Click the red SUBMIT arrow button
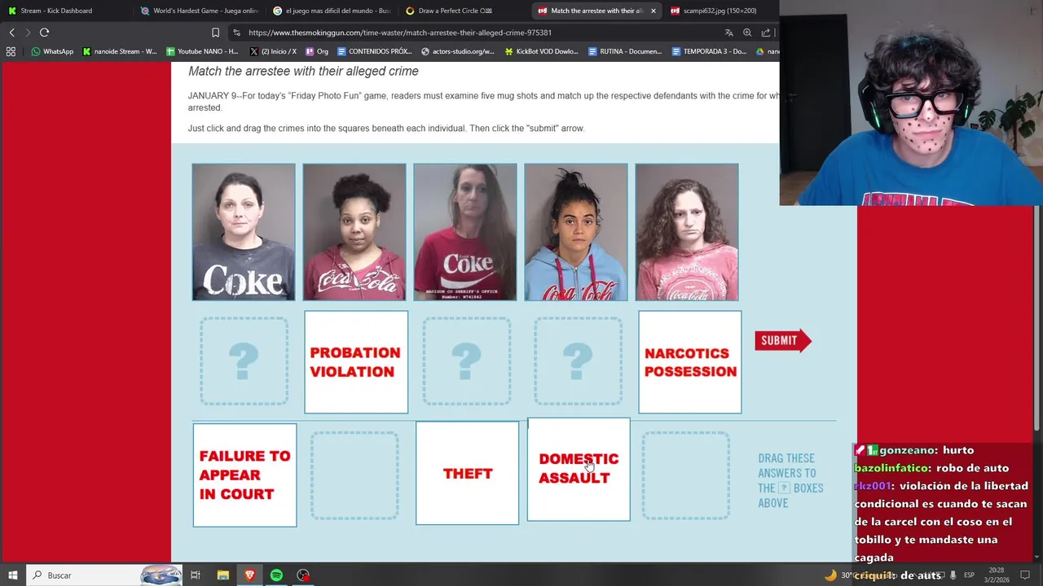This screenshot has width=1043, height=586. pos(782,340)
